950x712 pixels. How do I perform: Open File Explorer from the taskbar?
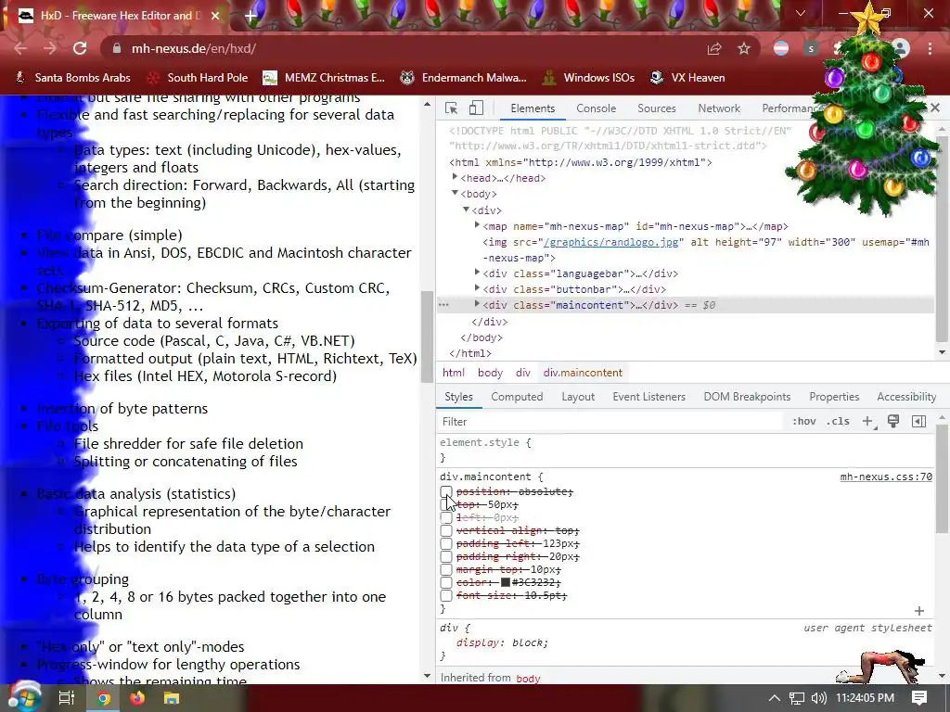pos(172,698)
